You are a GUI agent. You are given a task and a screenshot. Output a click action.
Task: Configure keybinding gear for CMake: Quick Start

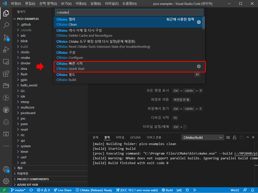coord(199,66)
